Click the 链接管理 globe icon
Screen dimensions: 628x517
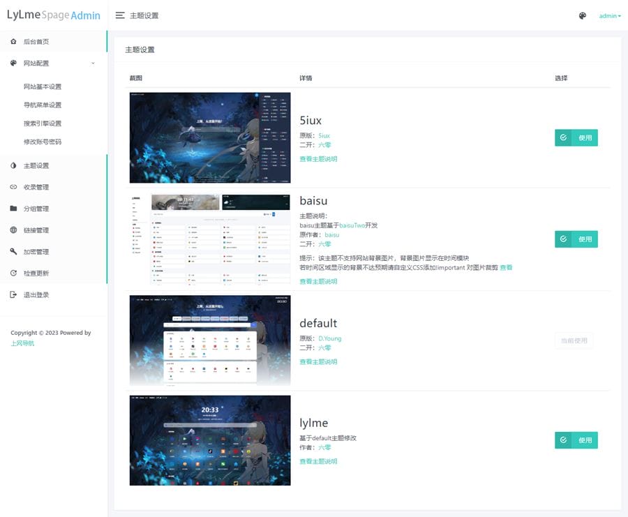(12, 230)
